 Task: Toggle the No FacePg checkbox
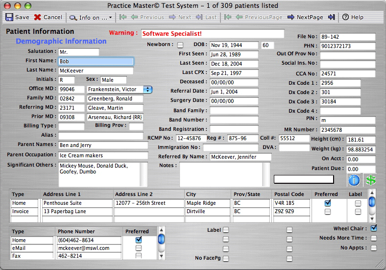[x=226, y=258]
